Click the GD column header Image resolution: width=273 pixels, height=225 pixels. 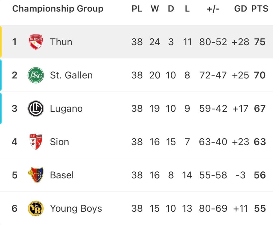pos(240,9)
